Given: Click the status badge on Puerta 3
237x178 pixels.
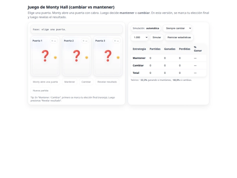Looking at the screenshot, I should (x=116, y=41).
